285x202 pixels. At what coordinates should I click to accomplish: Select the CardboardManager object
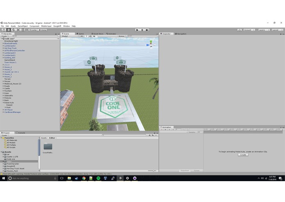click(x=13, y=112)
